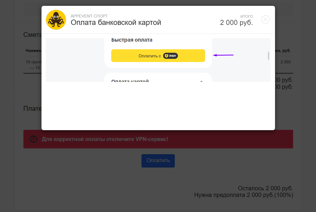This screenshot has width=316, height=212.
Task: Click the Appevent octopus logo
Action: (x=56, y=20)
